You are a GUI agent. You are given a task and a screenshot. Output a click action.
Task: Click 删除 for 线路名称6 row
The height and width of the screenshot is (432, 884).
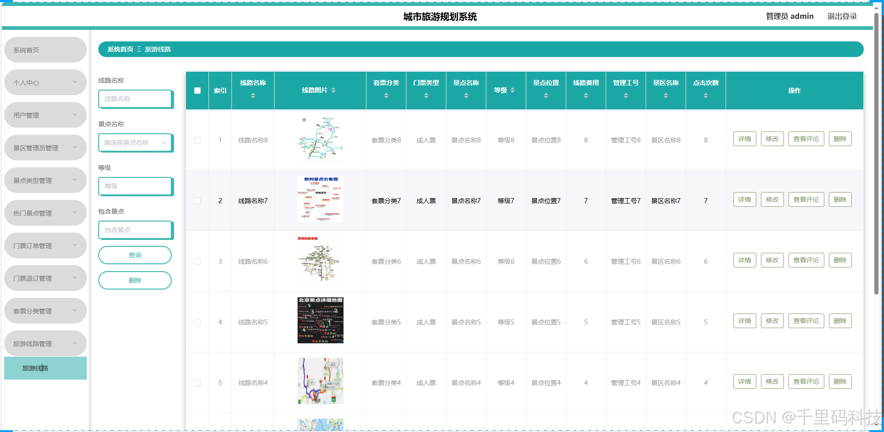840,260
